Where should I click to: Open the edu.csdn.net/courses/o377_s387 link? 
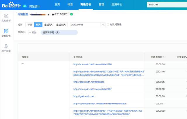(x=109, y=73)
